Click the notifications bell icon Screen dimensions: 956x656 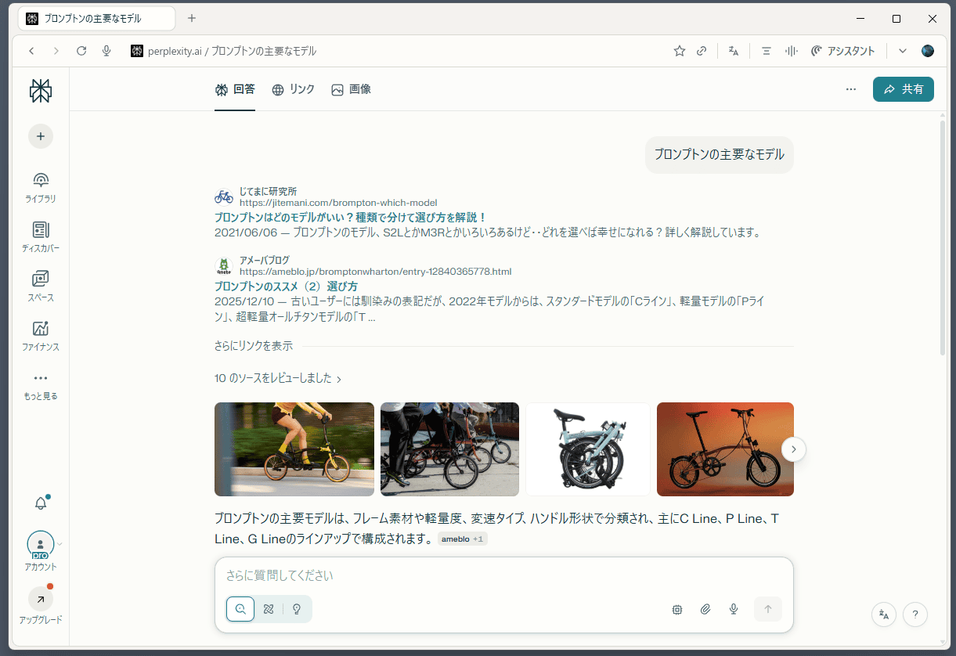point(41,503)
